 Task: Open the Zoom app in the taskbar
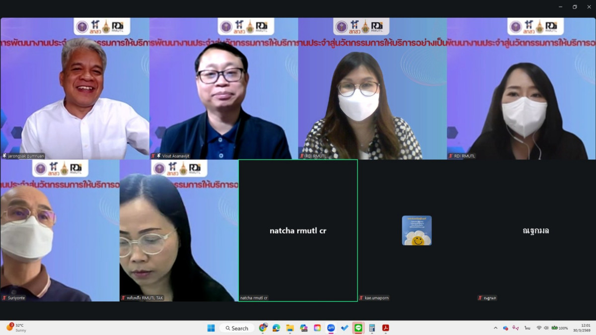(x=331, y=328)
